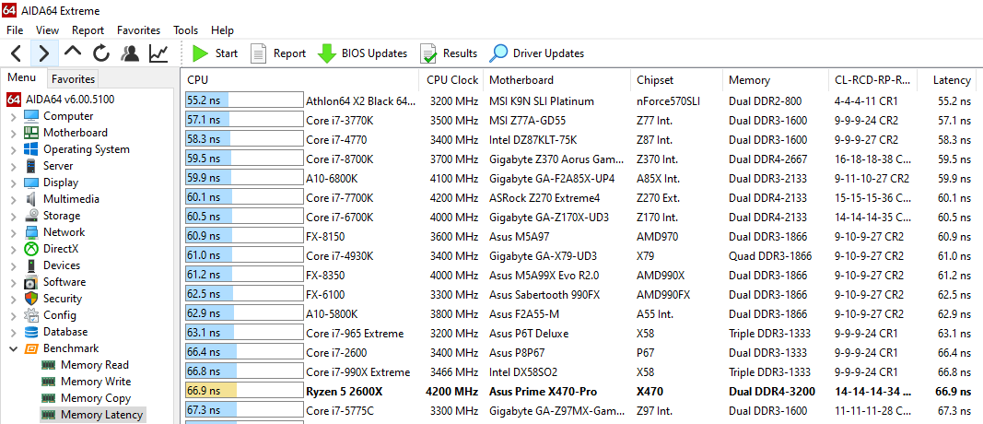The image size is (983, 424).
Task: Click the Database icon
Action: (x=31, y=332)
